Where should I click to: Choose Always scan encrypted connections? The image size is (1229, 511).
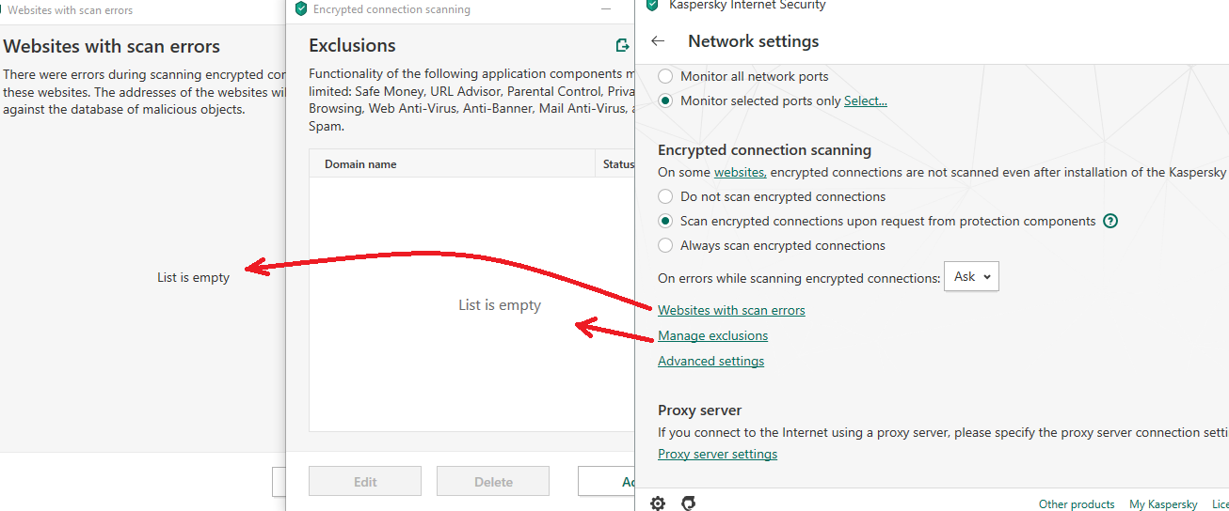665,245
